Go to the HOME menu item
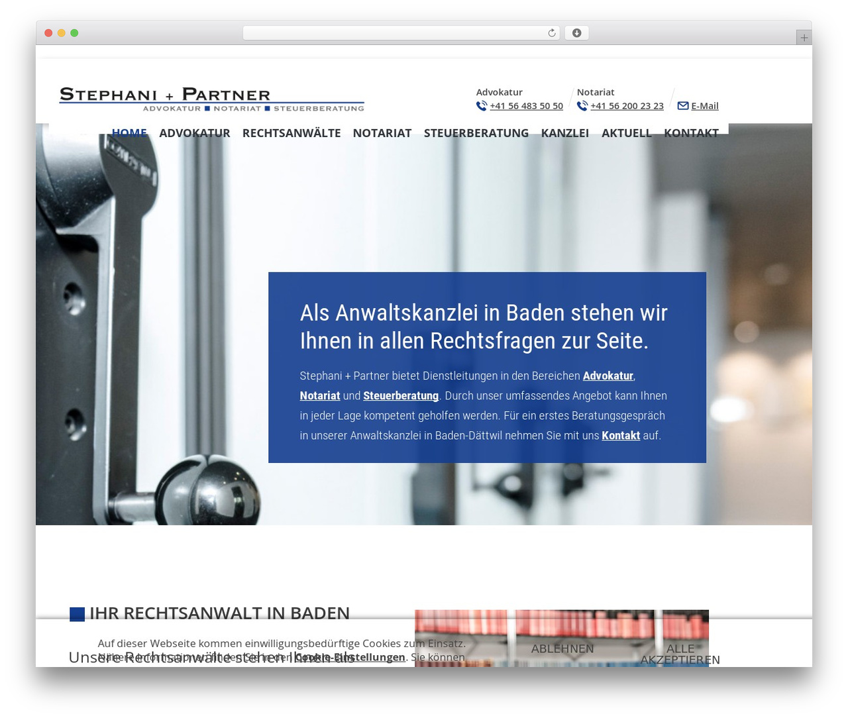This screenshot has height=718, width=848. coord(129,132)
